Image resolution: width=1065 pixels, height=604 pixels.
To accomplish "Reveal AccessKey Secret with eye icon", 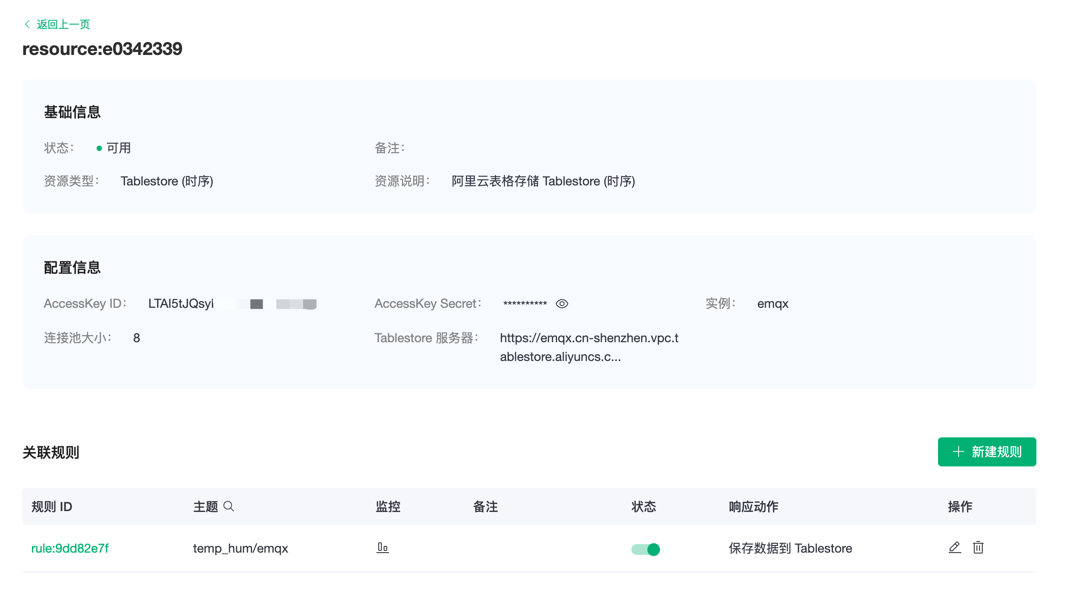I will tap(562, 304).
